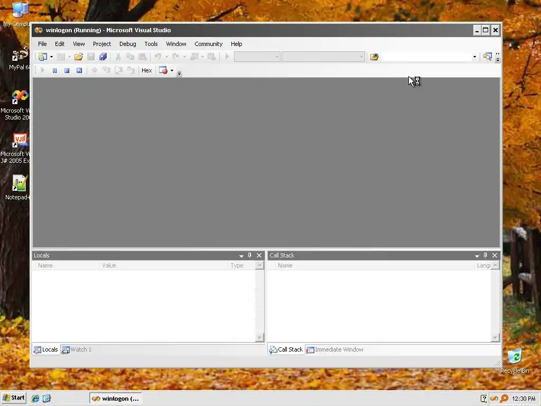Open the File menu
Viewport: 541px width, 406px height.
point(42,44)
